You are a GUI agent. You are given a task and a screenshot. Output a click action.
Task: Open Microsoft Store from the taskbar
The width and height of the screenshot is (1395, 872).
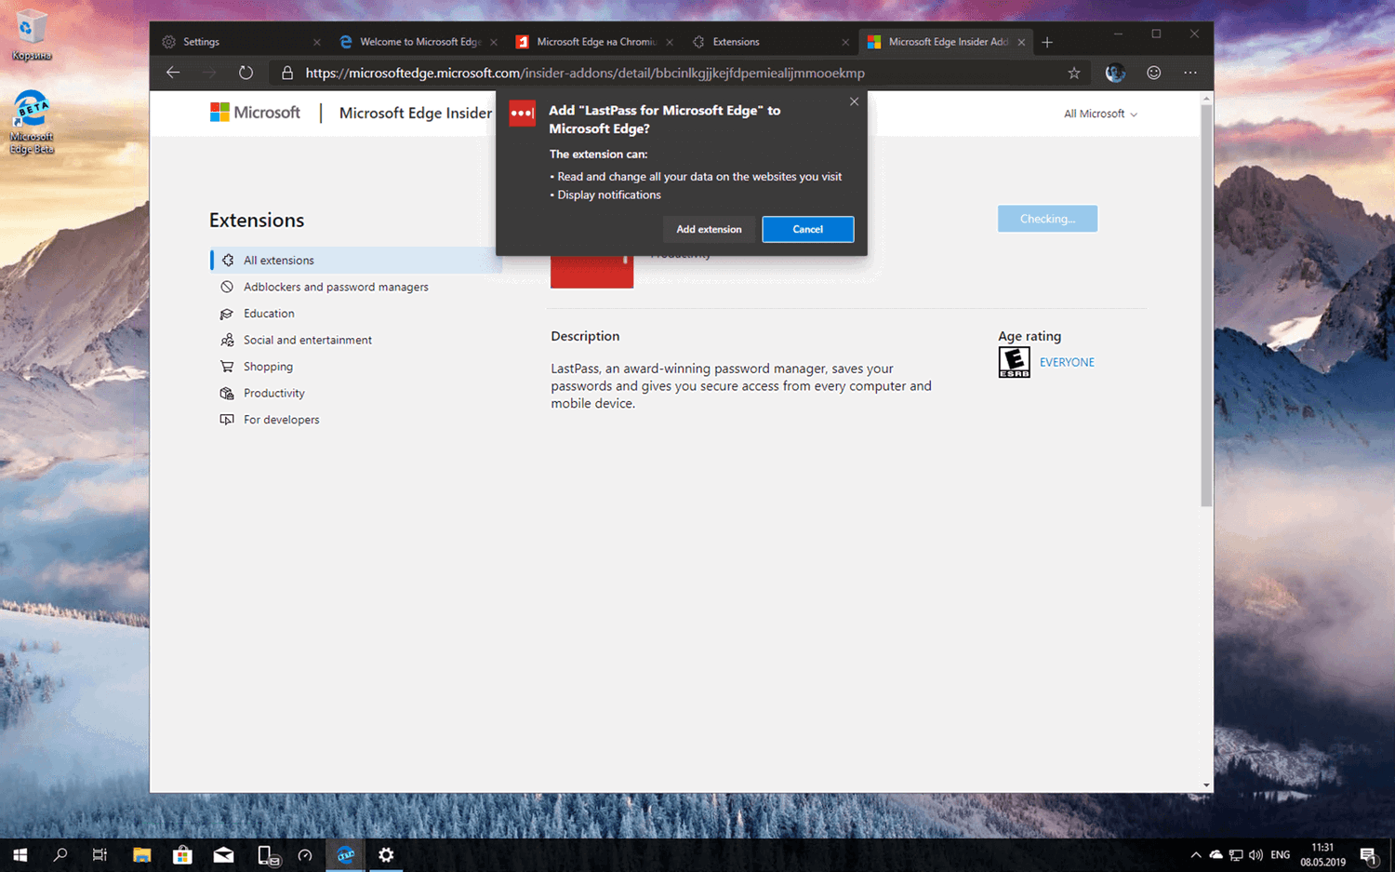[x=182, y=854]
